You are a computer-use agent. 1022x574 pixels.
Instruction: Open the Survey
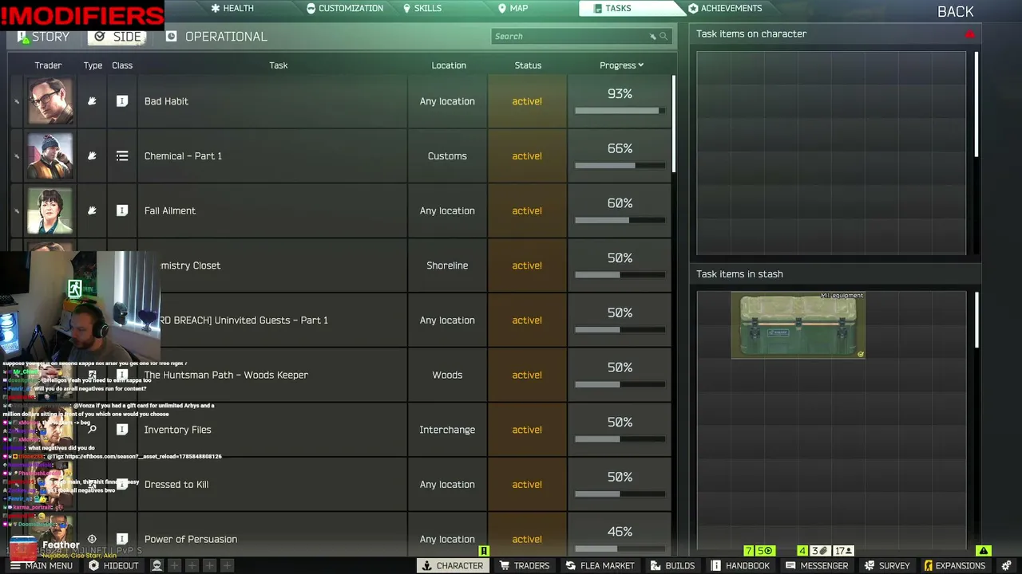886,565
